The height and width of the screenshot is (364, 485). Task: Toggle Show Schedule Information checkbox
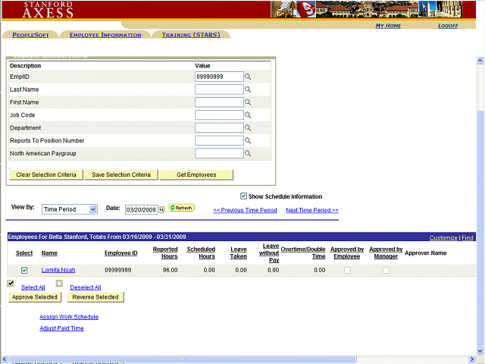click(243, 196)
